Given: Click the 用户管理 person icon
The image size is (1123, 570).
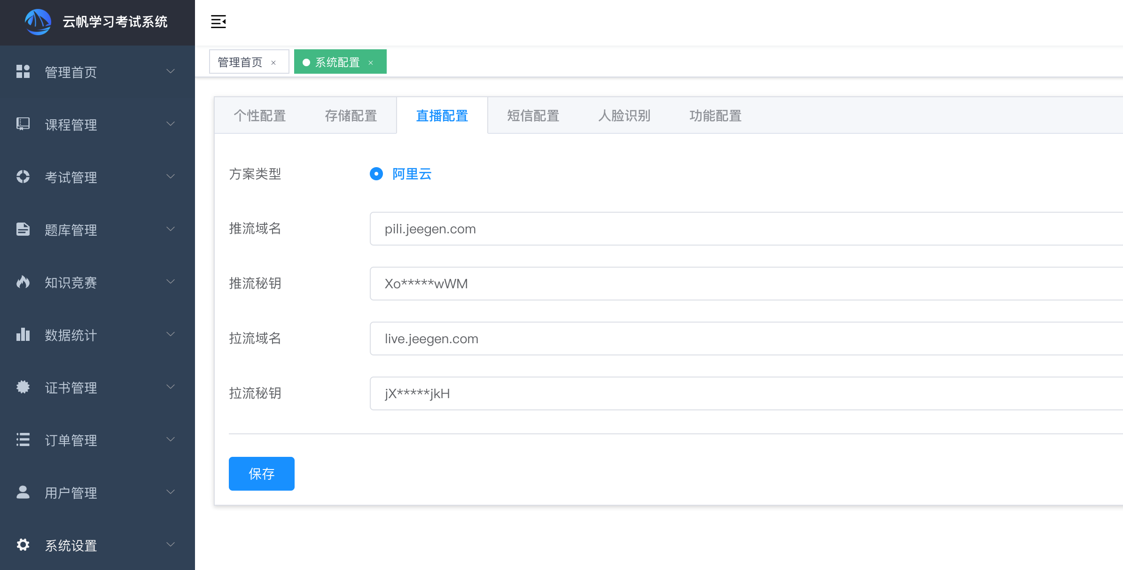Looking at the screenshot, I should click(x=23, y=492).
